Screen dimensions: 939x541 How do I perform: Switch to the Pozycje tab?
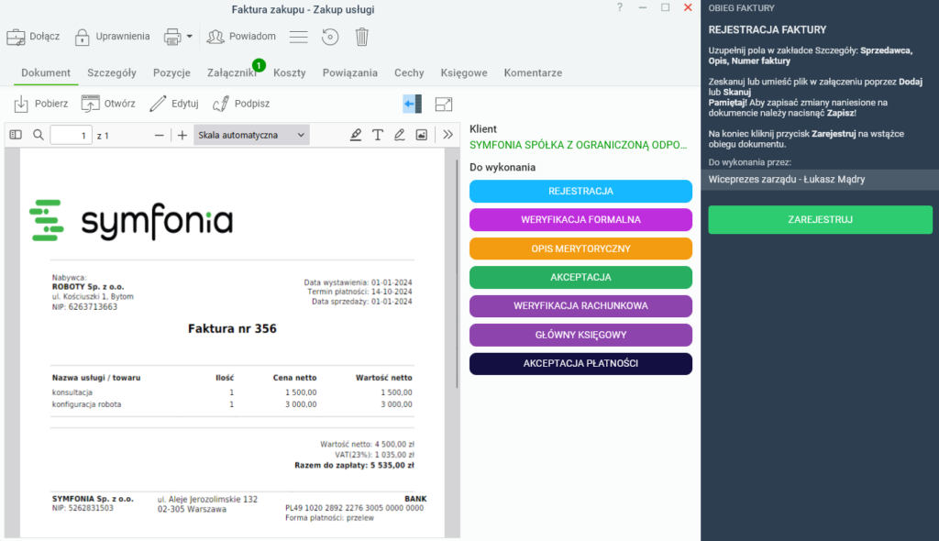click(x=171, y=72)
